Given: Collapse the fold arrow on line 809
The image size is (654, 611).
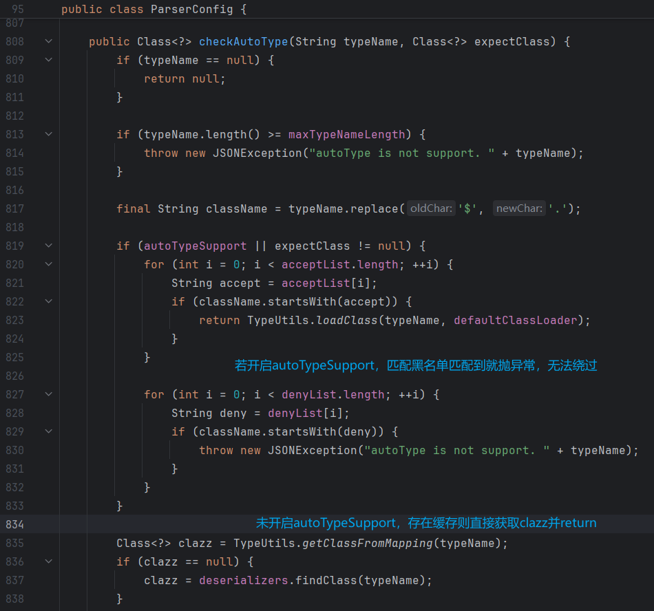Looking at the screenshot, I should [49, 60].
